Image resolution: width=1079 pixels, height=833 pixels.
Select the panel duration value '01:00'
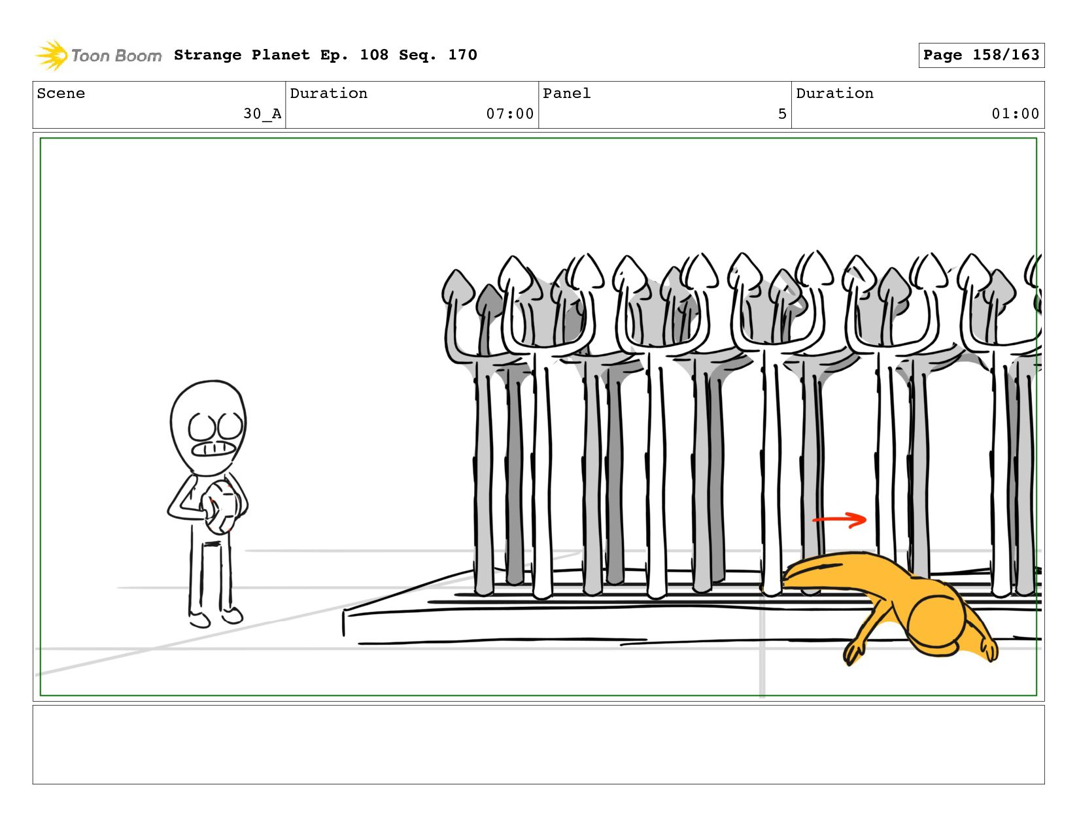[1016, 114]
